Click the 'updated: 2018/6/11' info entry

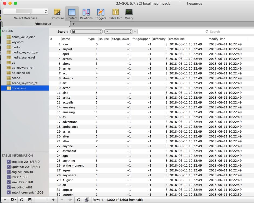point(26,167)
